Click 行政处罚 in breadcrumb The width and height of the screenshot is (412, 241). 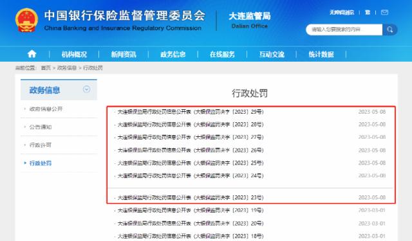tap(93, 68)
